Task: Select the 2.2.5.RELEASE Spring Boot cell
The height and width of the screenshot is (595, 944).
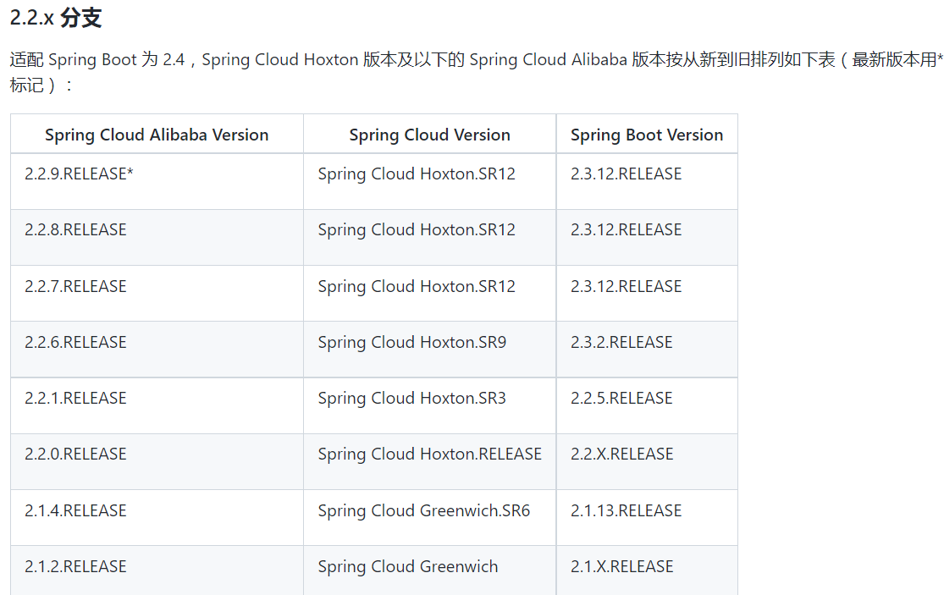Action: tap(621, 399)
